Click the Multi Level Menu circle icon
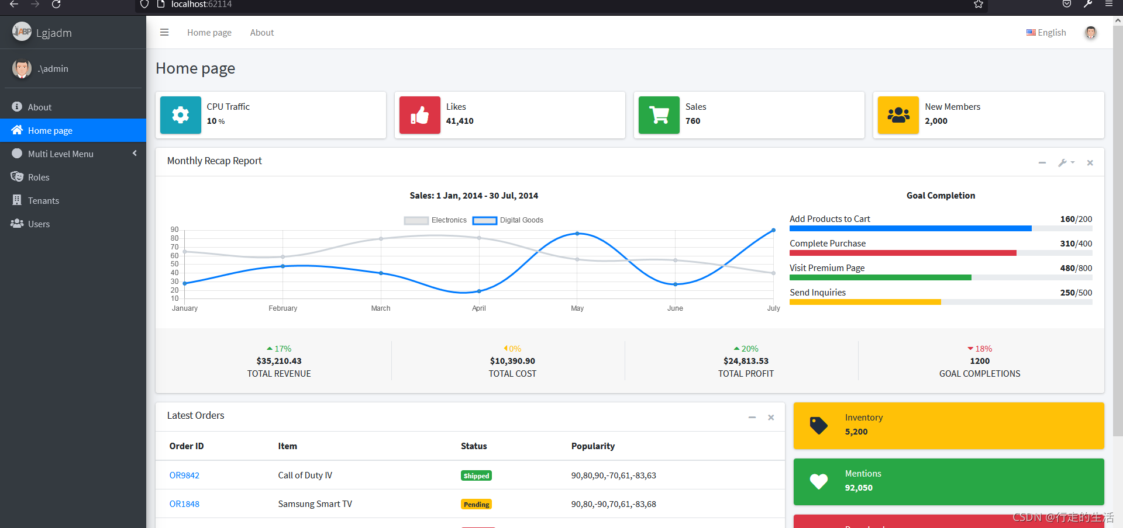The height and width of the screenshot is (528, 1123). click(17, 153)
